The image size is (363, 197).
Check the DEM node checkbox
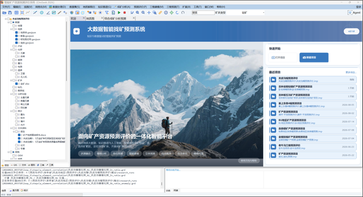coord(14,155)
